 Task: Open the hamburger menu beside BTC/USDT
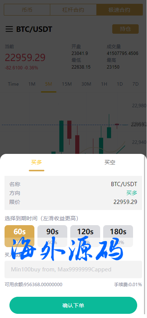tap(9, 29)
